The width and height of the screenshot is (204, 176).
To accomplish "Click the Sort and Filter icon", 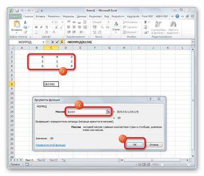I will (158, 24).
